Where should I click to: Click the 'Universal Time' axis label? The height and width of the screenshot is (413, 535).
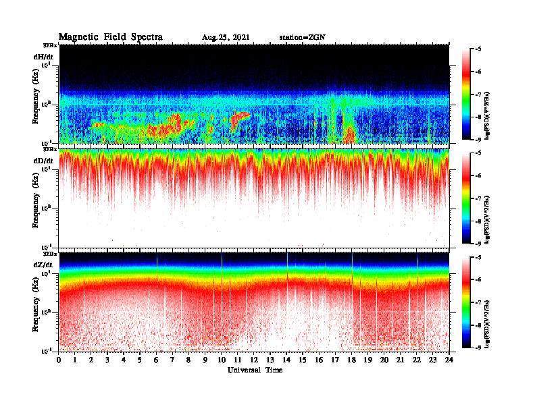tap(255, 370)
